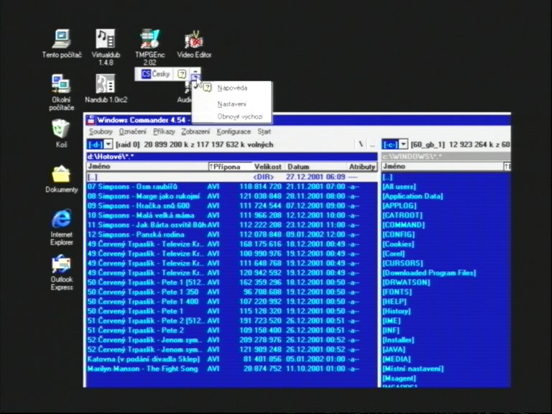Image resolution: width=552 pixels, height=414 pixels.
Task: Click the Atributy column header
Action: [362, 167]
